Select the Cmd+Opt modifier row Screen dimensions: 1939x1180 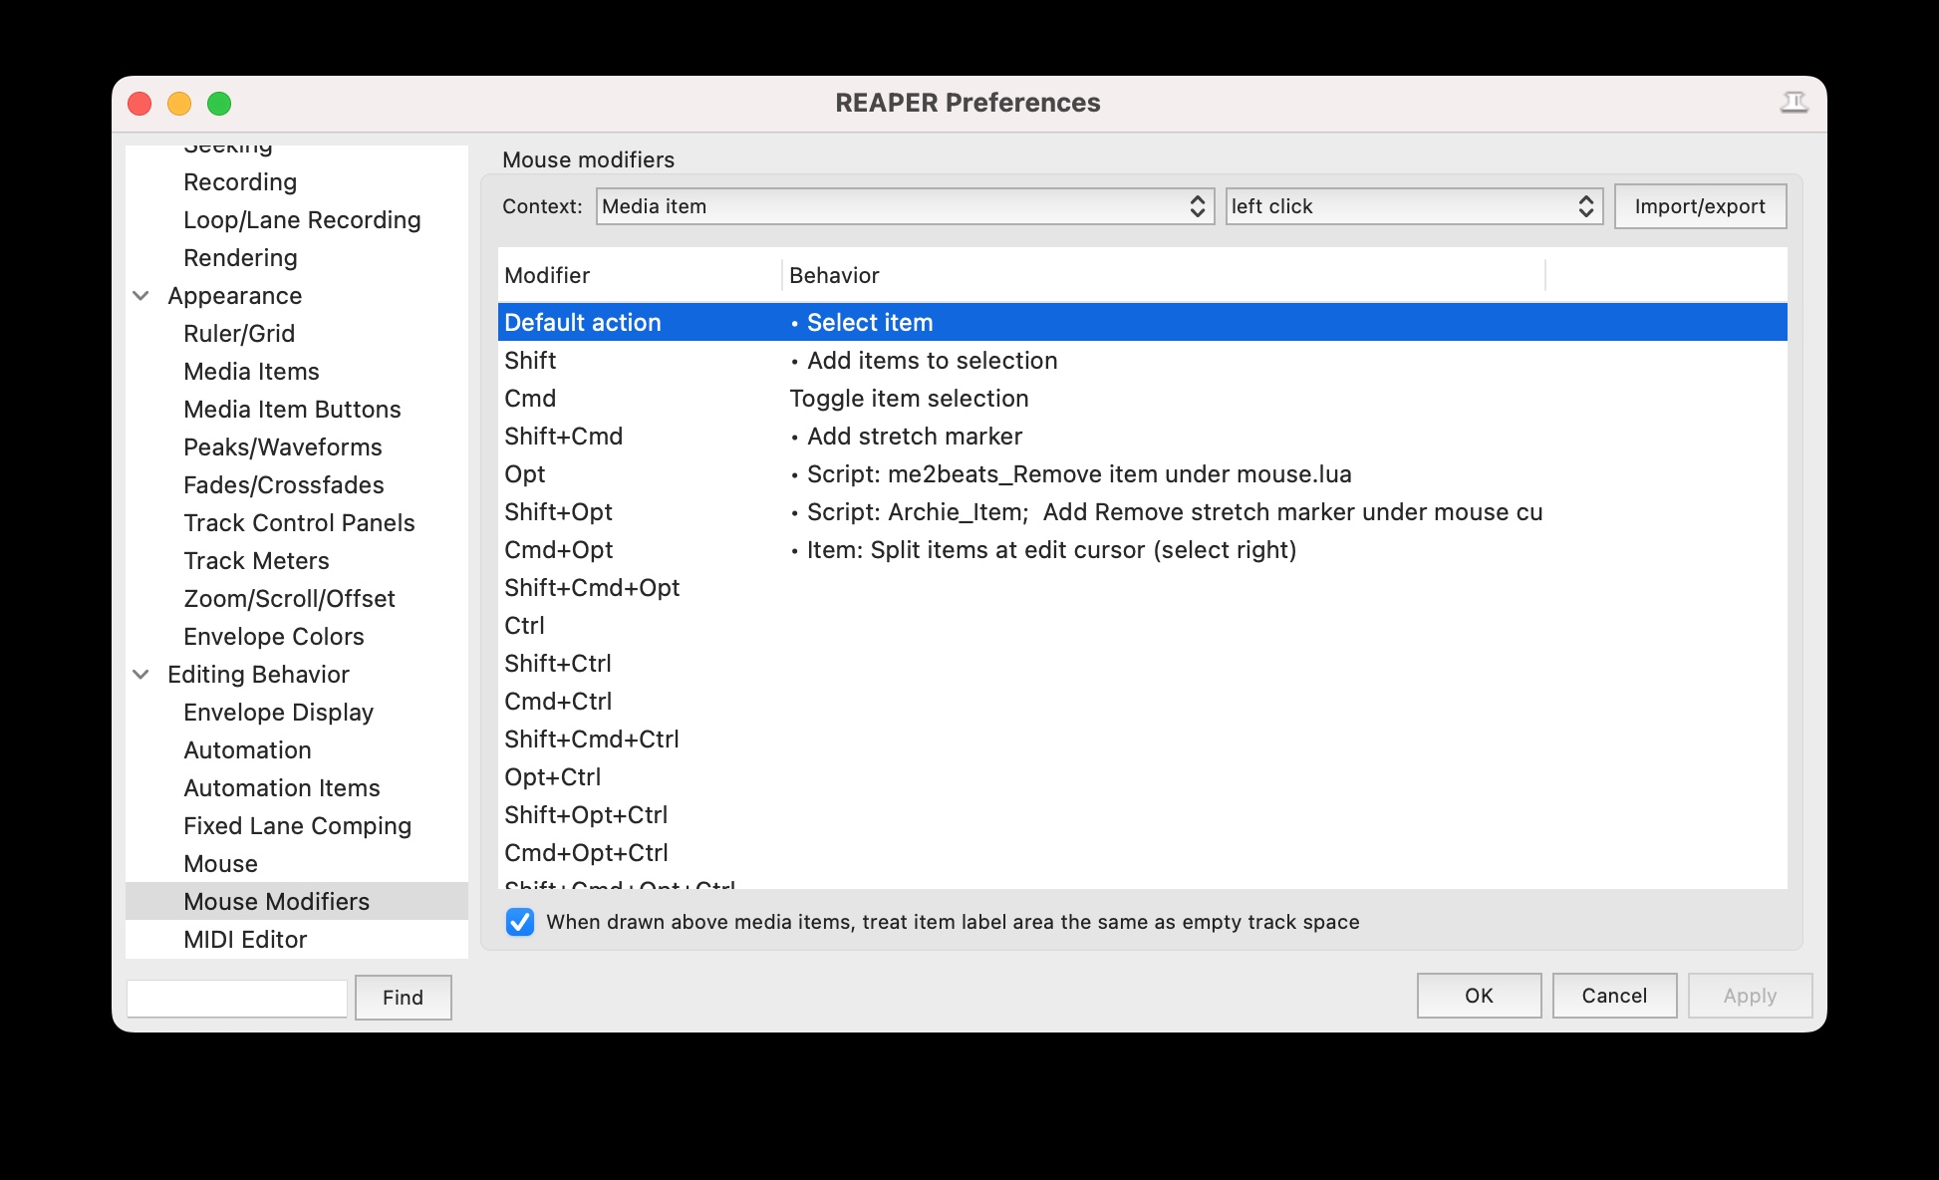coord(1143,550)
